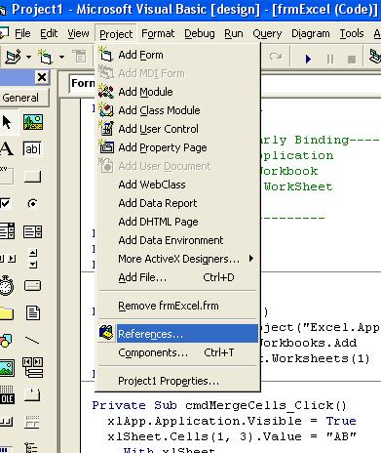This screenshot has height=453, width=381.
Task: Open the View menu
Action: (x=78, y=33)
